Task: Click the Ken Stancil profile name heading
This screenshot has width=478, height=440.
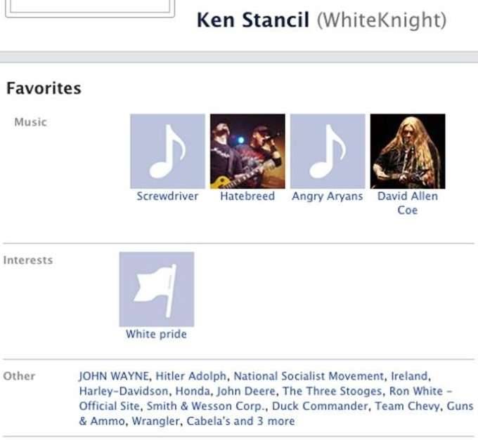Action: [x=253, y=20]
